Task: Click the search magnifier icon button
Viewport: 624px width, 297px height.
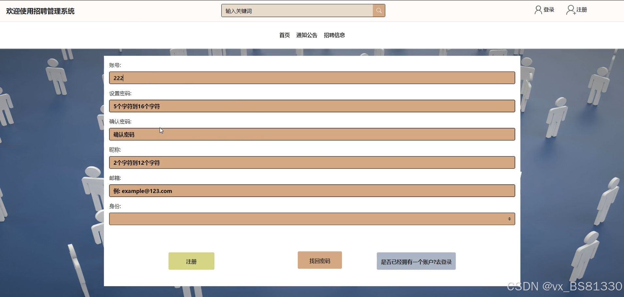Action: pyautogui.click(x=379, y=10)
